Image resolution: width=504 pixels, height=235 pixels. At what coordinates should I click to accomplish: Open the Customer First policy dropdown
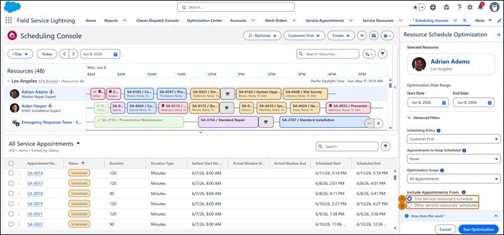click(x=304, y=36)
